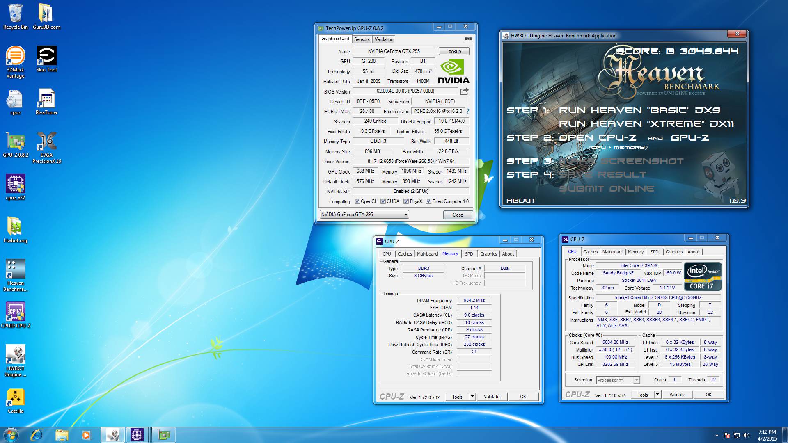
Task: Switch to HWBOT Unigine taskbar item
Action: coord(113,435)
